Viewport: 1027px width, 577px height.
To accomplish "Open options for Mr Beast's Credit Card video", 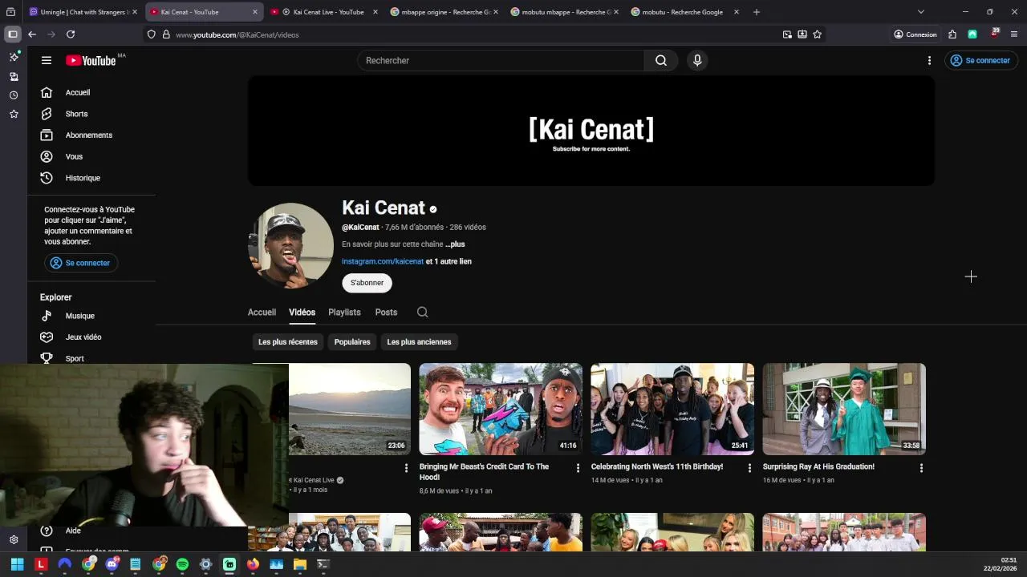I will pyautogui.click(x=578, y=468).
